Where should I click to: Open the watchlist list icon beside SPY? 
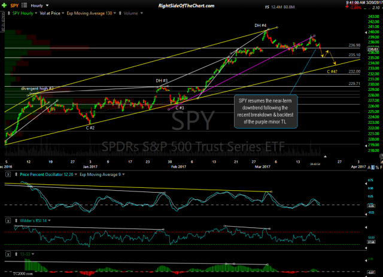coord(24,5)
